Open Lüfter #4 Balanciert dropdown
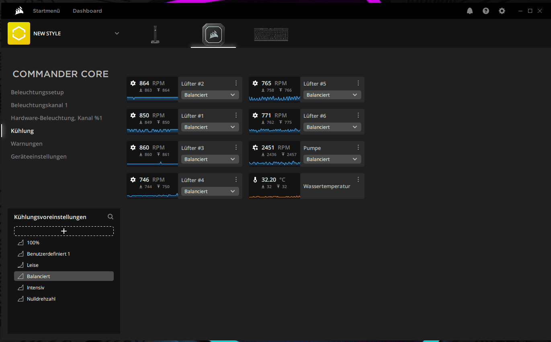Viewport: 551px width, 342px height. pyautogui.click(x=210, y=191)
